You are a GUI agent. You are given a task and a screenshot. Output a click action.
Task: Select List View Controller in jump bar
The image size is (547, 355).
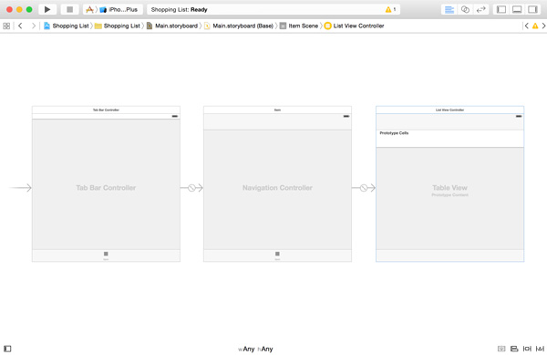tap(355, 26)
